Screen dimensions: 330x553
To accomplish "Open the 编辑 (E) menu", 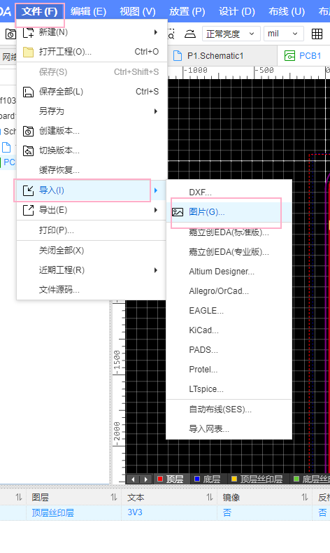I will pyautogui.click(x=88, y=12).
